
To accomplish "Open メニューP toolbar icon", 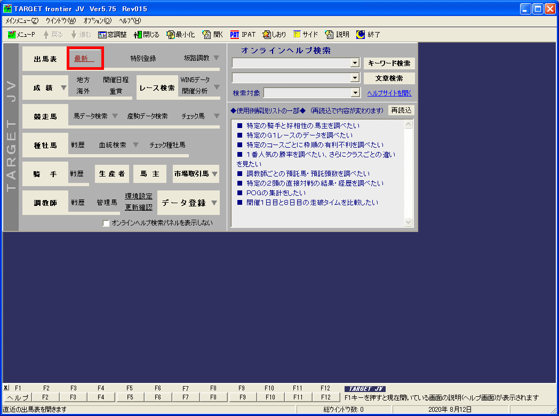I will [21, 35].
